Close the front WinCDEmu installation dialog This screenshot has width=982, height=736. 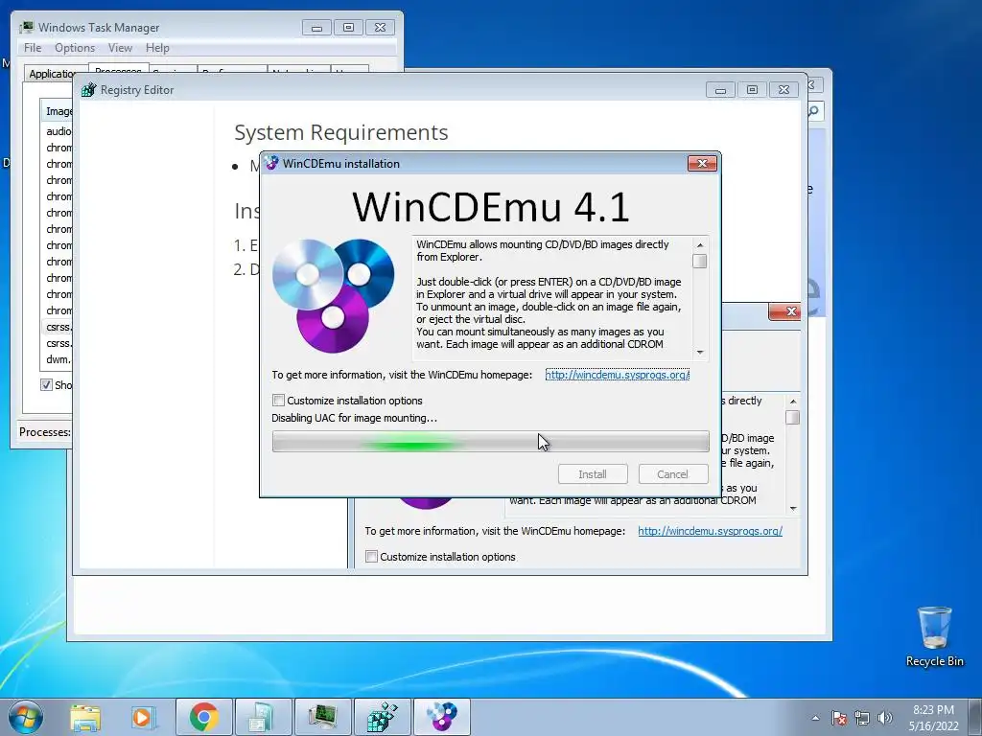[702, 163]
